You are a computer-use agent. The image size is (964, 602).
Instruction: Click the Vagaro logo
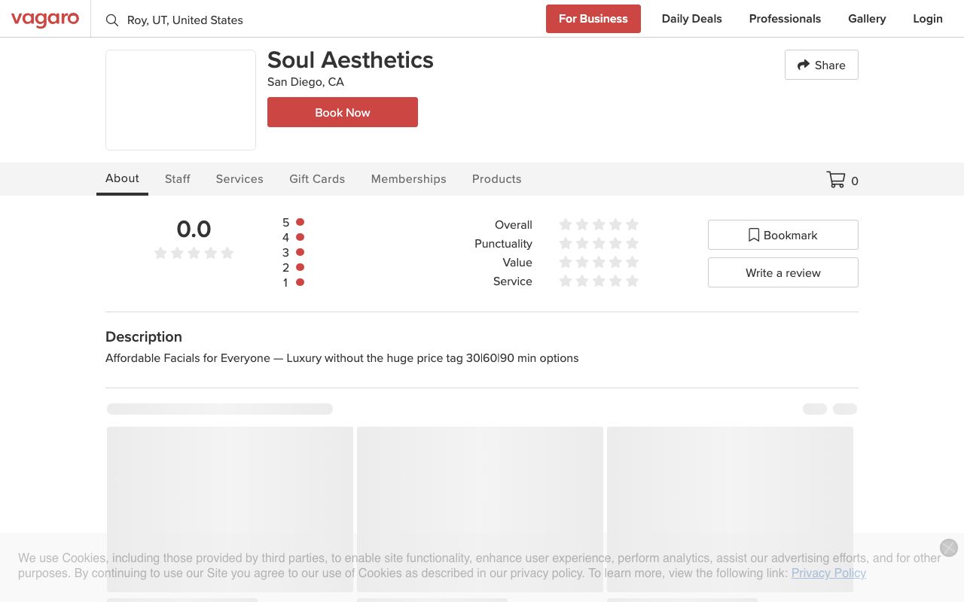tap(45, 20)
